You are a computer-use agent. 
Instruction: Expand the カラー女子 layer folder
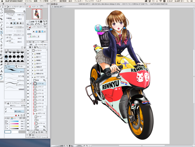[x=33, y=70]
